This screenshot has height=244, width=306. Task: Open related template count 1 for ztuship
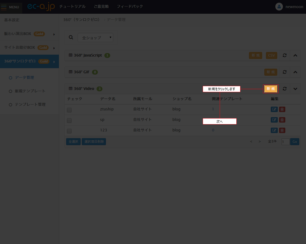point(213,109)
